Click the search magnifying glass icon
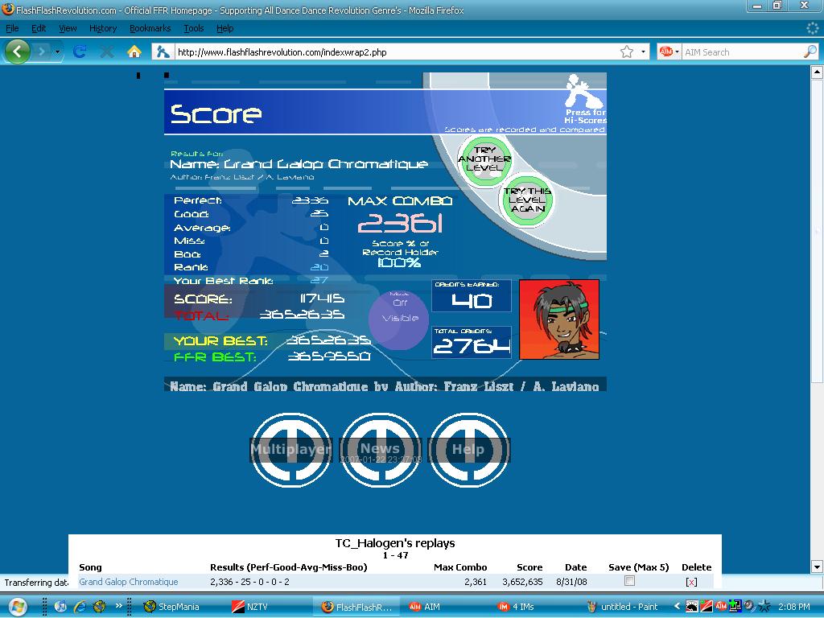This screenshot has width=824, height=618. (x=810, y=51)
